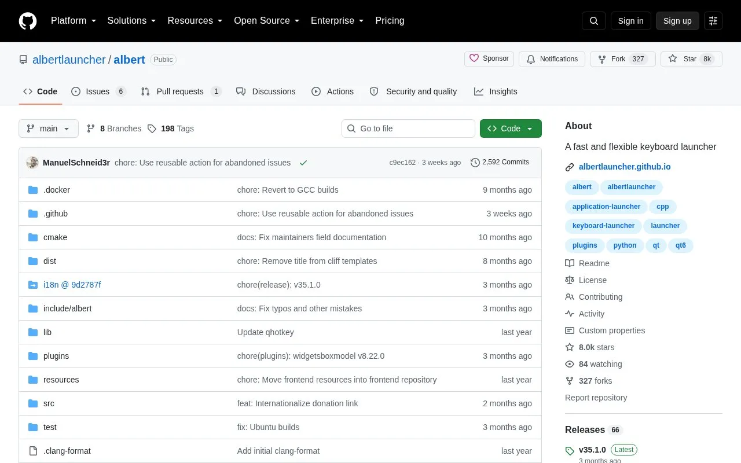741x463 pixels.
Task: View the 198 Tags
Action: (170, 128)
